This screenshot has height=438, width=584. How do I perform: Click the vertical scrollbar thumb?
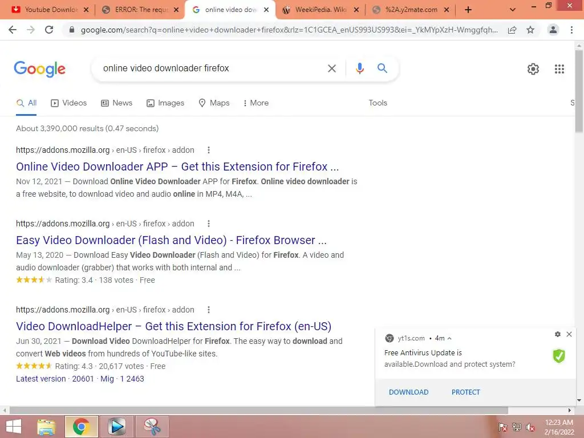pos(579,91)
